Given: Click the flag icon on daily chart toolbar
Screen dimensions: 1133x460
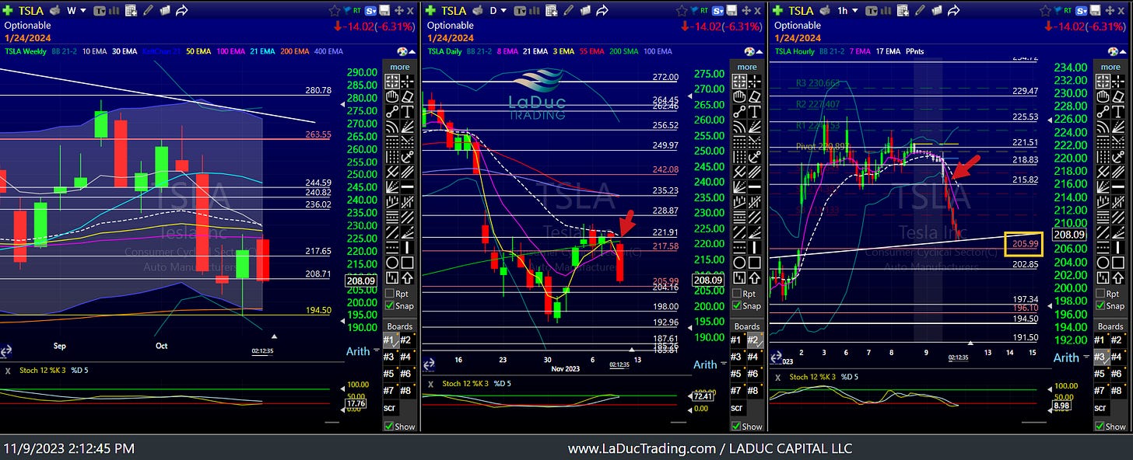Looking at the screenshot, I should point(693,10).
